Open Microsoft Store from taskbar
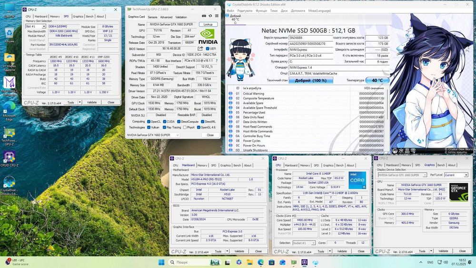Image resolution: width=476 pixels, height=268 pixels. (x=272, y=262)
